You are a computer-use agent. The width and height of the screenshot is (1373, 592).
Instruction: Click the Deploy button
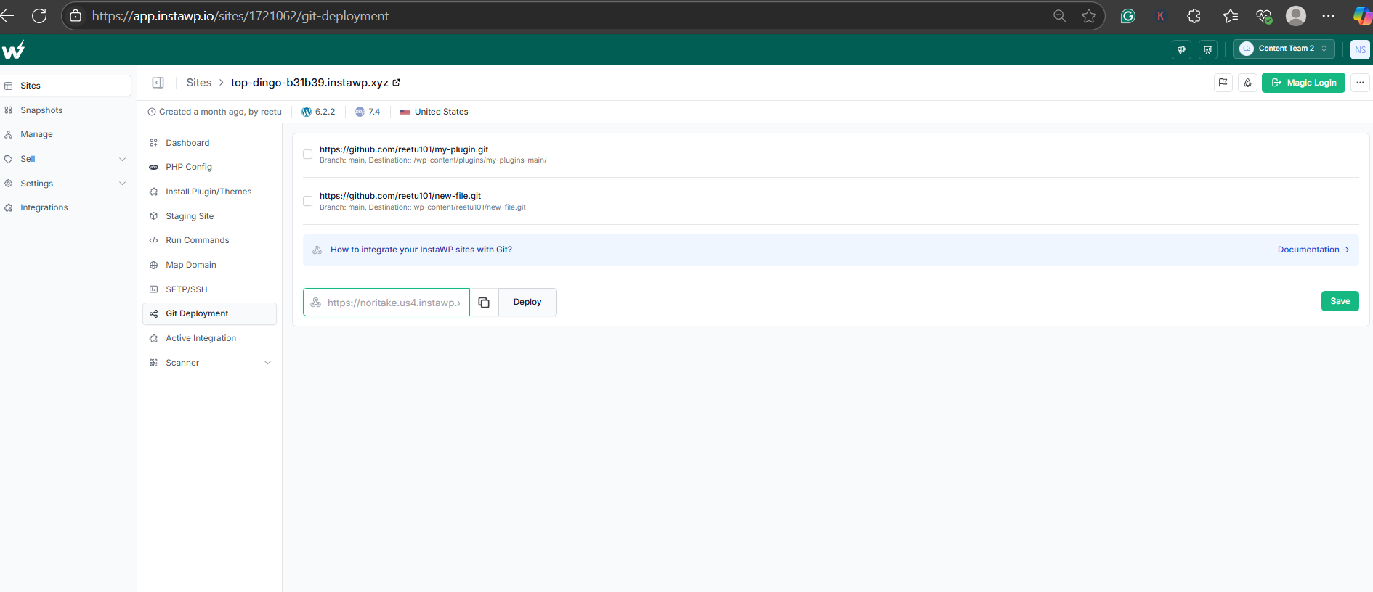coord(527,303)
